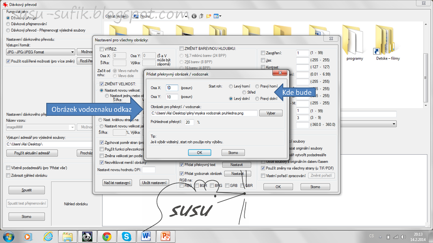Click Storno button in batch window
The width and height of the screenshot is (433, 243).
click(x=26, y=217)
